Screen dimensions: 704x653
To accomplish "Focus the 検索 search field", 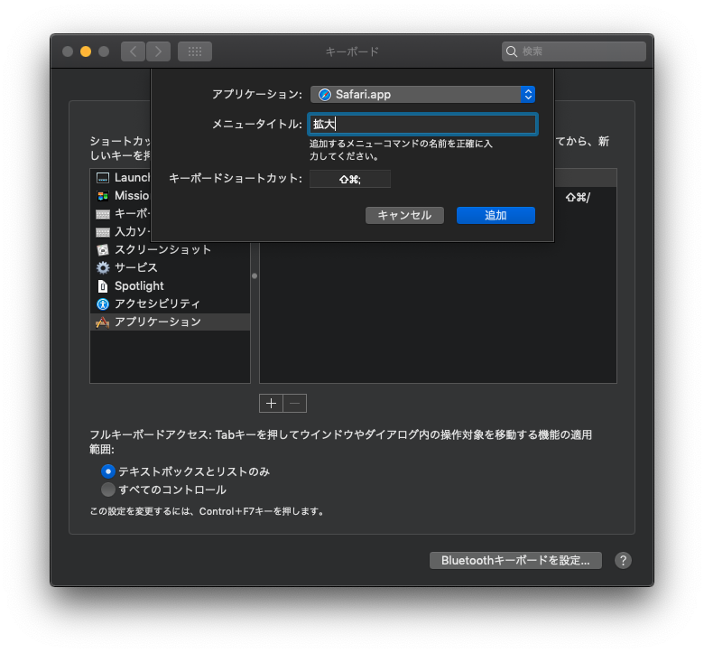I will [574, 51].
